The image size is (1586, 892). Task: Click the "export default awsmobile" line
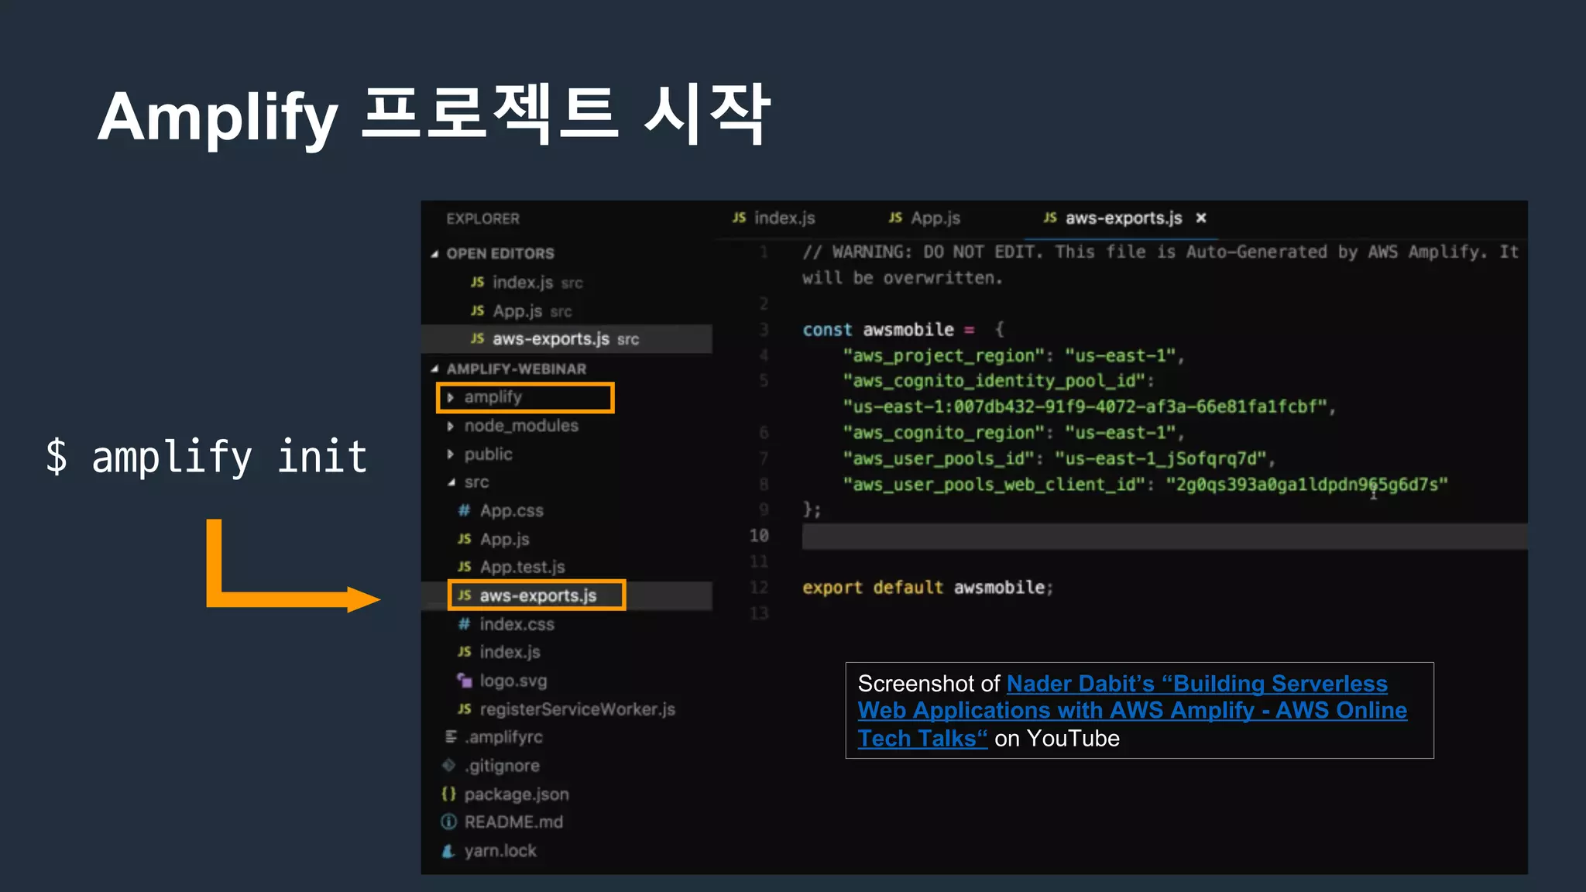928,588
